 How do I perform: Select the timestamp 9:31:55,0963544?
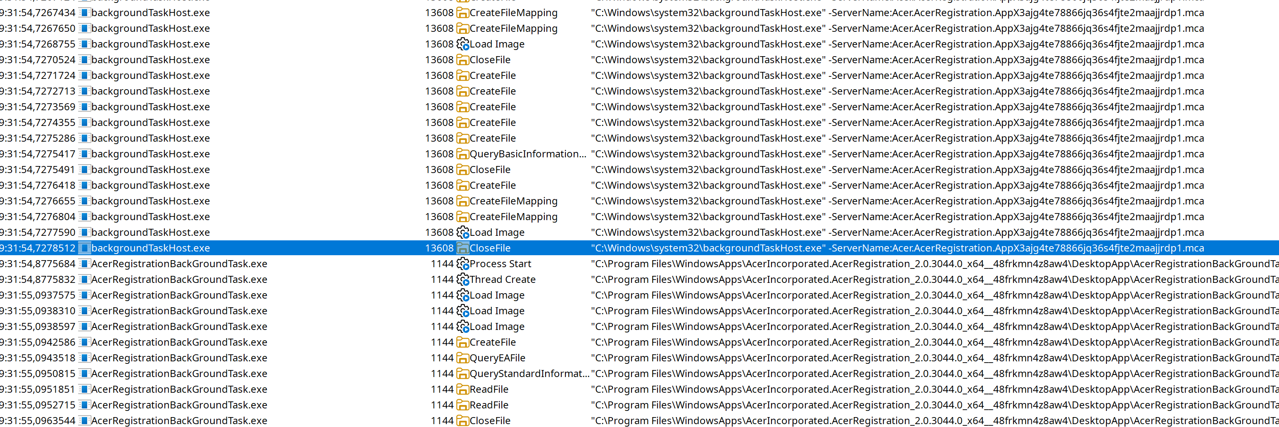click(38, 420)
